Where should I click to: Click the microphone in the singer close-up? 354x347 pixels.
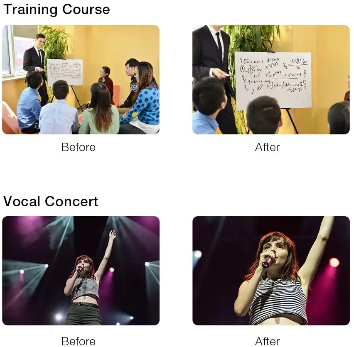click(268, 261)
